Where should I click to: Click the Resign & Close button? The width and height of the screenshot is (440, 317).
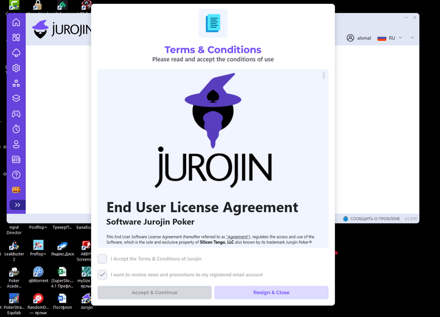[272, 293]
